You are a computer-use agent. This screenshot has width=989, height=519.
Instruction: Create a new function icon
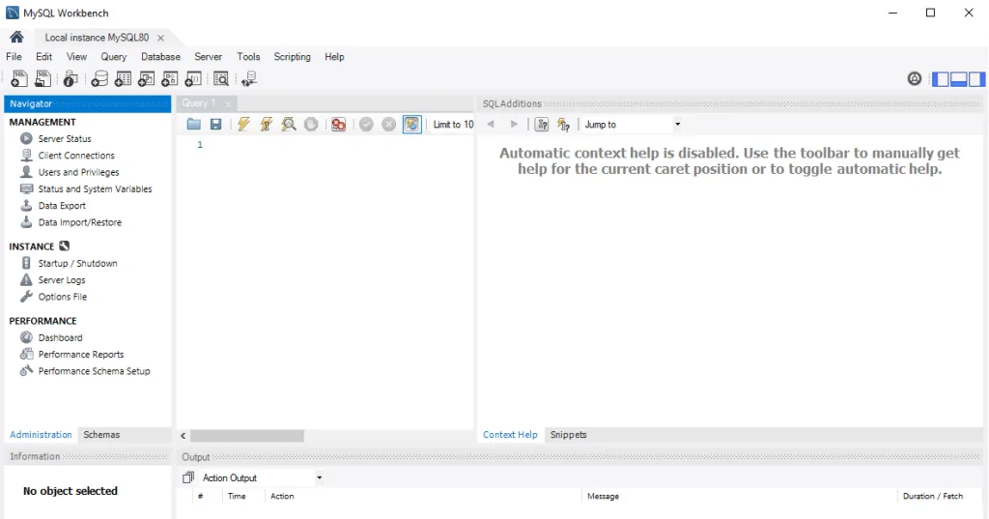[193, 78]
